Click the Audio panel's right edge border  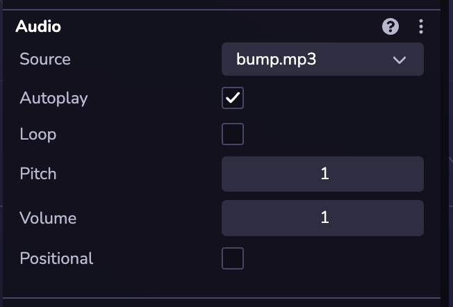pos(440,153)
